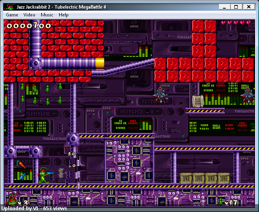The width and height of the screenshot is (259, 212).
Task: Click the coiled spring on the platform
Action: 198,101
